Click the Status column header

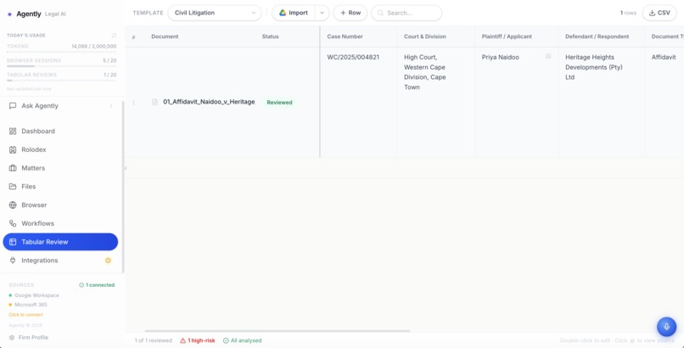pos(270,36)
